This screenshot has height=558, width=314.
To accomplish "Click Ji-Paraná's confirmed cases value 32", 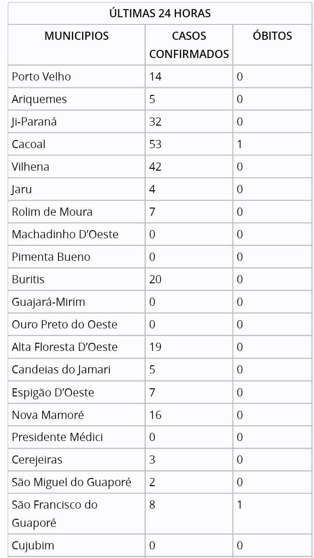I will coord(155,122).
